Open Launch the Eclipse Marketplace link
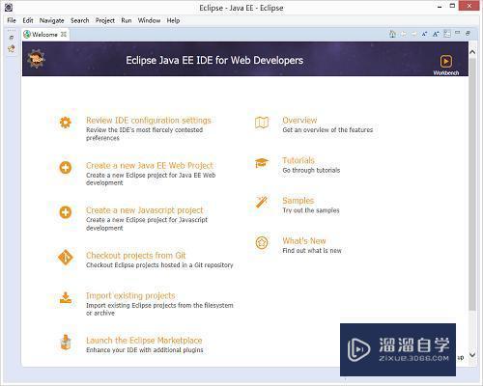Image resolution: width=483 pixels, height=386 pixels. point(144,341)
